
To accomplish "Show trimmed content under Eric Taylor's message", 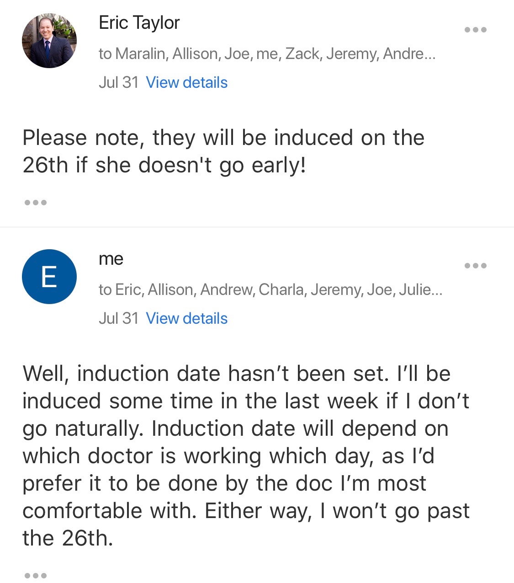I will (x=36, y=203).
